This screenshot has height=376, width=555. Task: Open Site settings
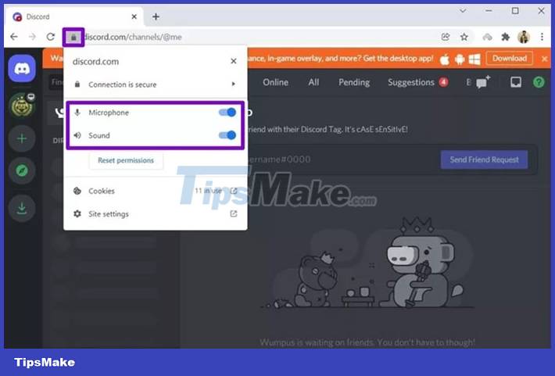click(155, 214)
